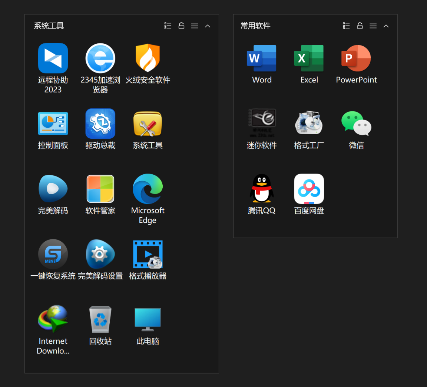Toggle lock on 系统工具 panel

point(181,26)
